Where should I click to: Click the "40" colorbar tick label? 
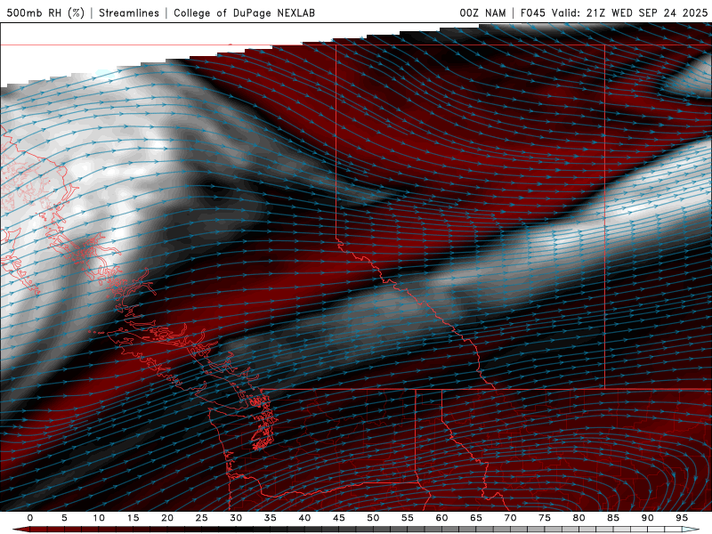click(x=304, y=518)
